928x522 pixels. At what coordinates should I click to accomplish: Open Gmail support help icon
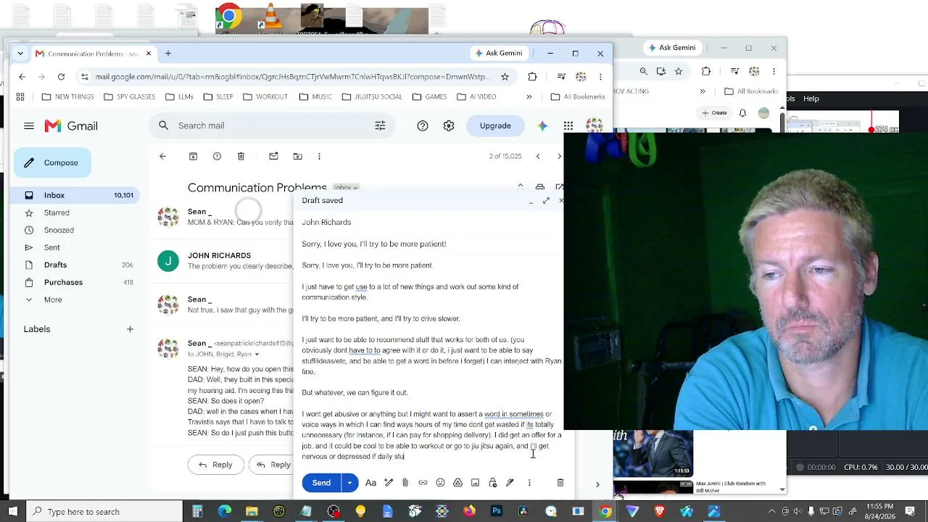pyautogui.click(x=423, y=125)
